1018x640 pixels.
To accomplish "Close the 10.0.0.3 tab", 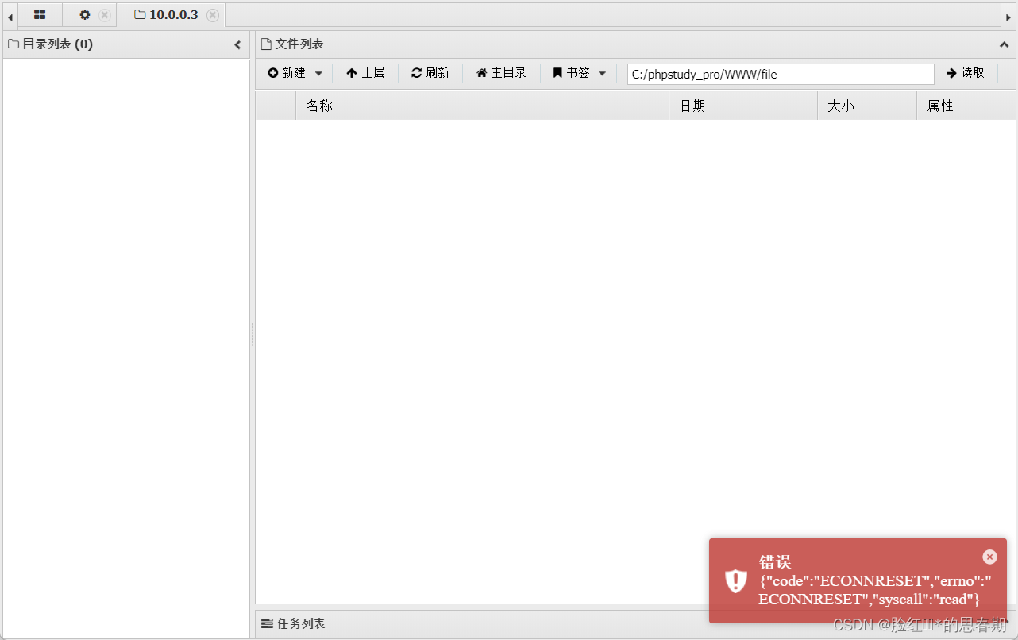I will click(213, 15).
